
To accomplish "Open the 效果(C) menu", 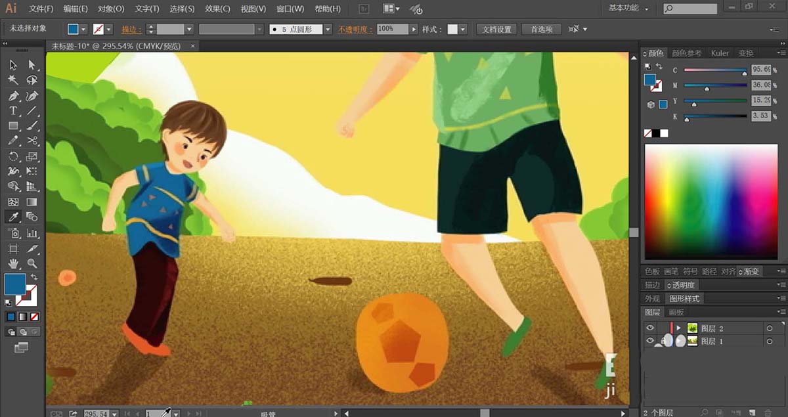I will click(x=217, y=9).
